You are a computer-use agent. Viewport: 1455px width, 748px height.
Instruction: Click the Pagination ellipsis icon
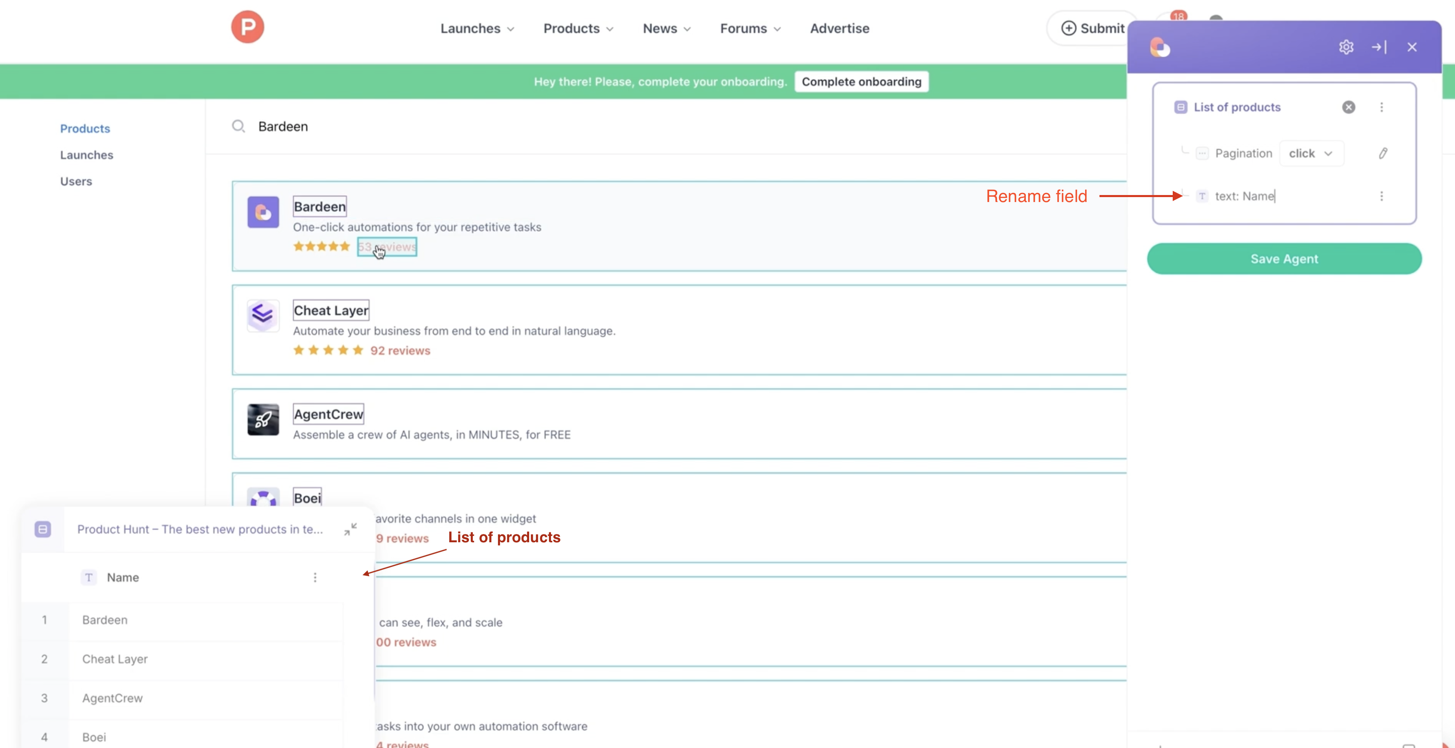[x=1202, y=153]
